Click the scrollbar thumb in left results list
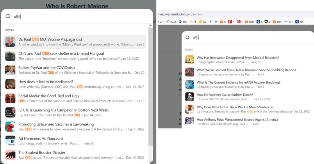This screenshot has height=164, width=314. click(150, 87)
